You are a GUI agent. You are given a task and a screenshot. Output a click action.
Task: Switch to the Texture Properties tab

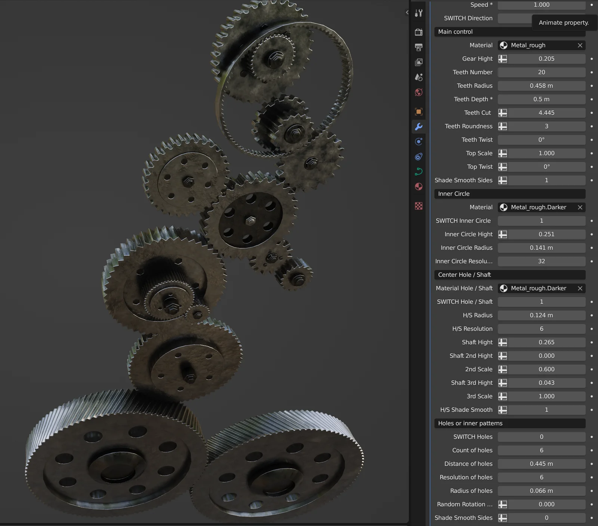pos(419,206)
